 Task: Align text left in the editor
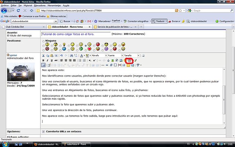pyautogui.click(x=62, y=60)
